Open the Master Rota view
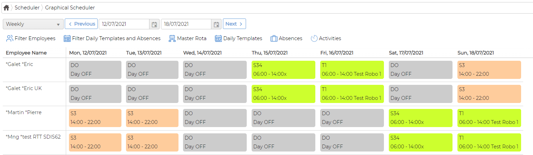533x155 pixels. tap(187, 38)
